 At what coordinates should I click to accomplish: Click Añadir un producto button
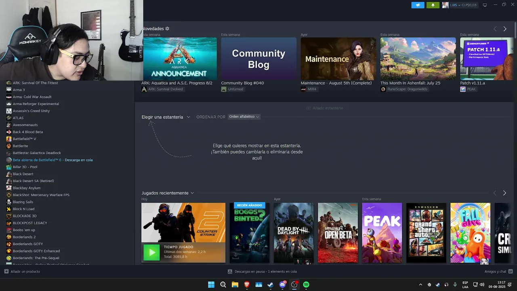(x=22, y=271)
